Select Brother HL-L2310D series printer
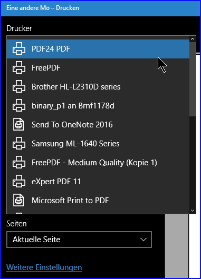Screen dimensions: 201x279 click(x=98, y=87)
